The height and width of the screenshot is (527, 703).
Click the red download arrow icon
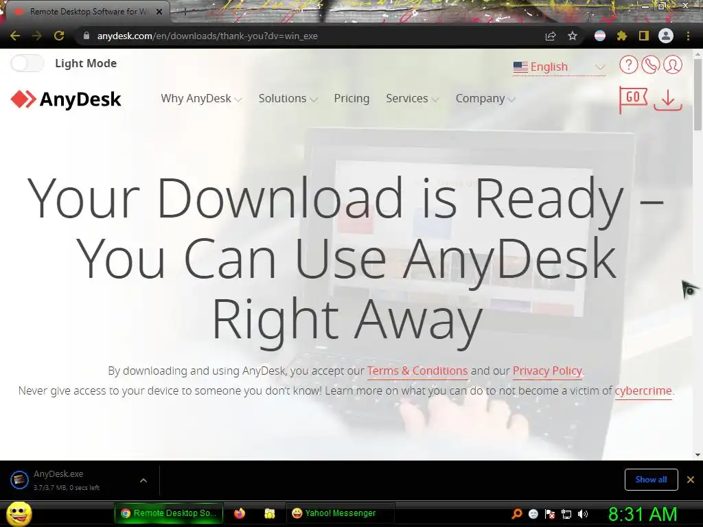pyautogui.click(x=668, y=99)
